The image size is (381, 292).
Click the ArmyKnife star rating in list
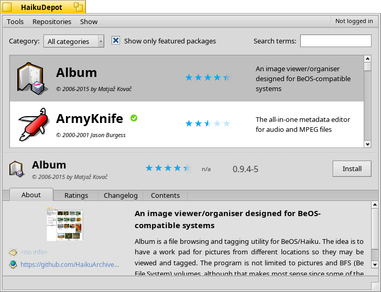208,123
